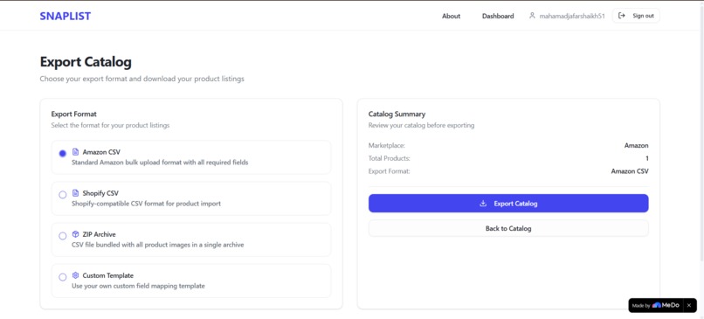Click 'Review your catalog before exporting' text

point(421,125)
